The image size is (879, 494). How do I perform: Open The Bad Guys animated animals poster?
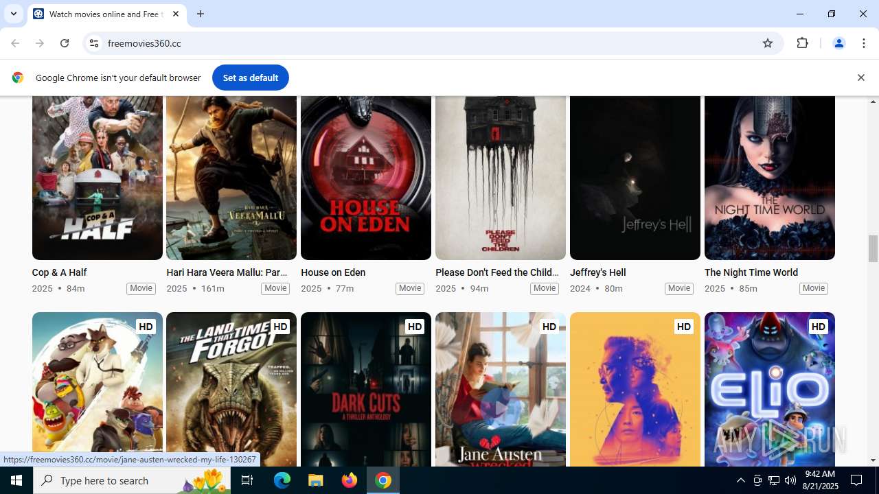pyautogui.click(x=98, y=390)
